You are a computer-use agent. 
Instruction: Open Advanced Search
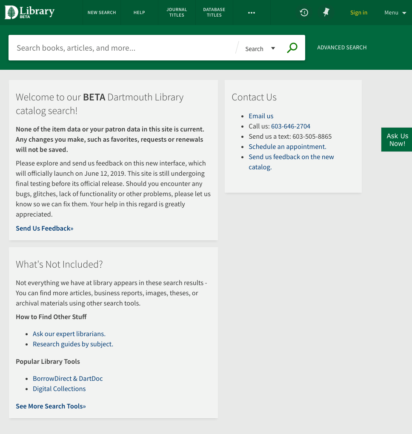click(x=342, y=48)
